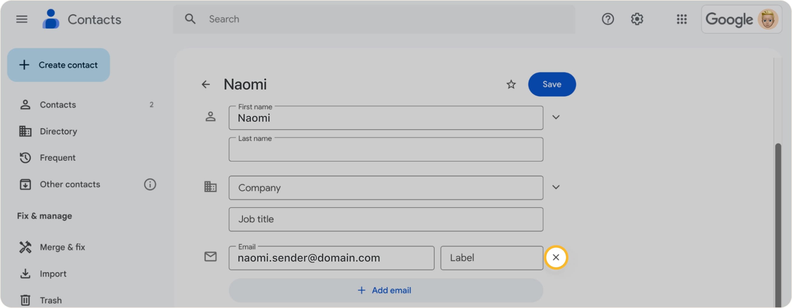Save the contact changes
The image size is (792, 308).
[551, 84]
